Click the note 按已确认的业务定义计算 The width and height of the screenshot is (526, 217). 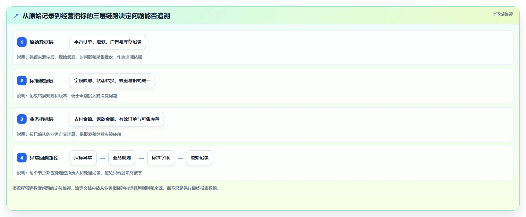pos(69,134)
